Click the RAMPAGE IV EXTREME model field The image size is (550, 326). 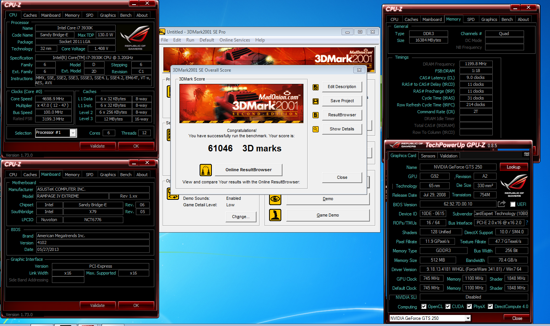[x=72, y=196]
